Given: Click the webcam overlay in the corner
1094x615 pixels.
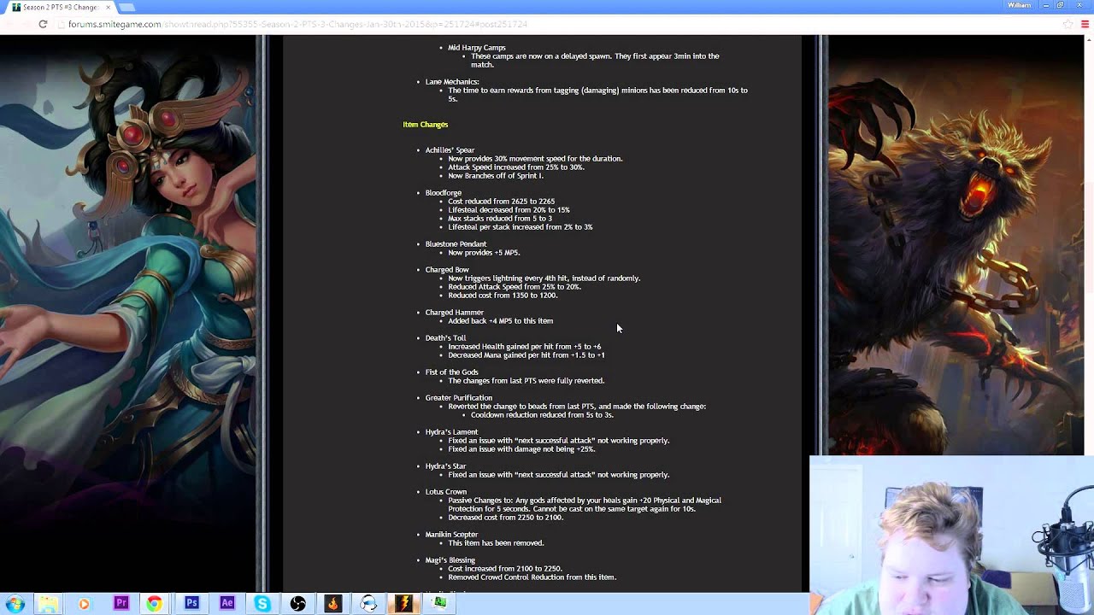Looking at the screenshot, I should coord(951,535).
